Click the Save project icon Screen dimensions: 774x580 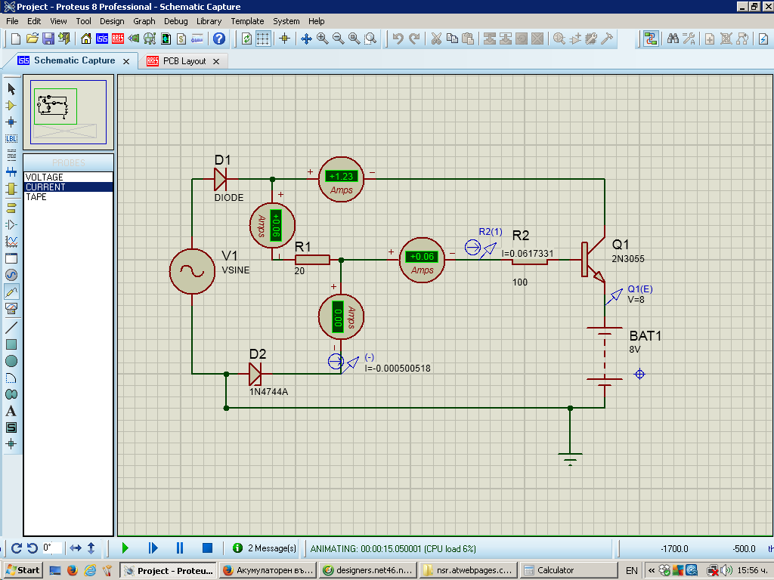pos(48,39)
